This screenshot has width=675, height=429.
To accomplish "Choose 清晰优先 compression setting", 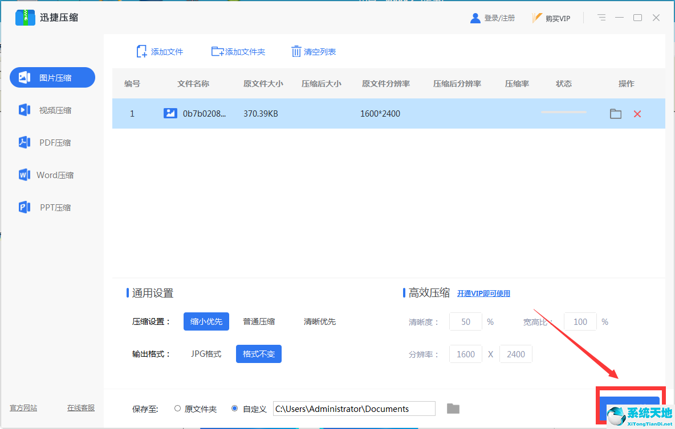I will (x=320, y=321).
